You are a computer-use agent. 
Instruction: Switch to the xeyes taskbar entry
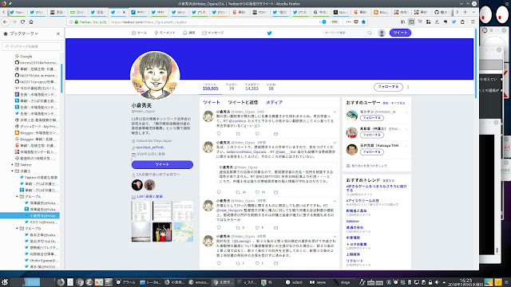318,282
